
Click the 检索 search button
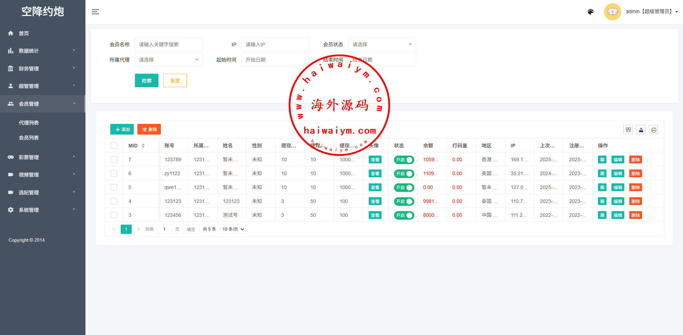(146, 81)
